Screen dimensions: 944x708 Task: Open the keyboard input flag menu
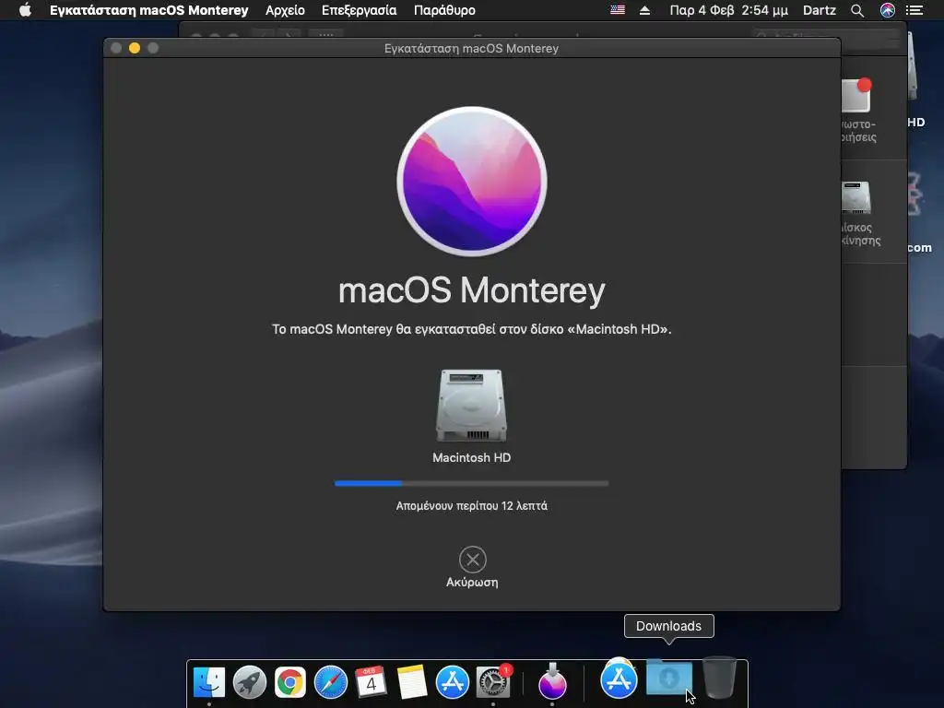click(x=617, y=10)
